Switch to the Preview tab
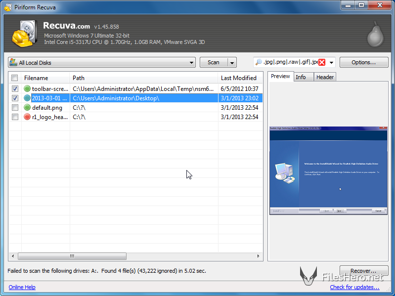Screen dimensions: 395x296 (x=280, y=76)
